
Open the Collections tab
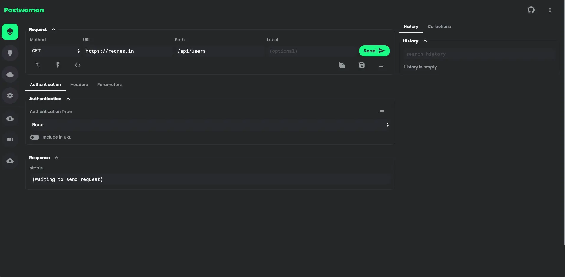439,27
